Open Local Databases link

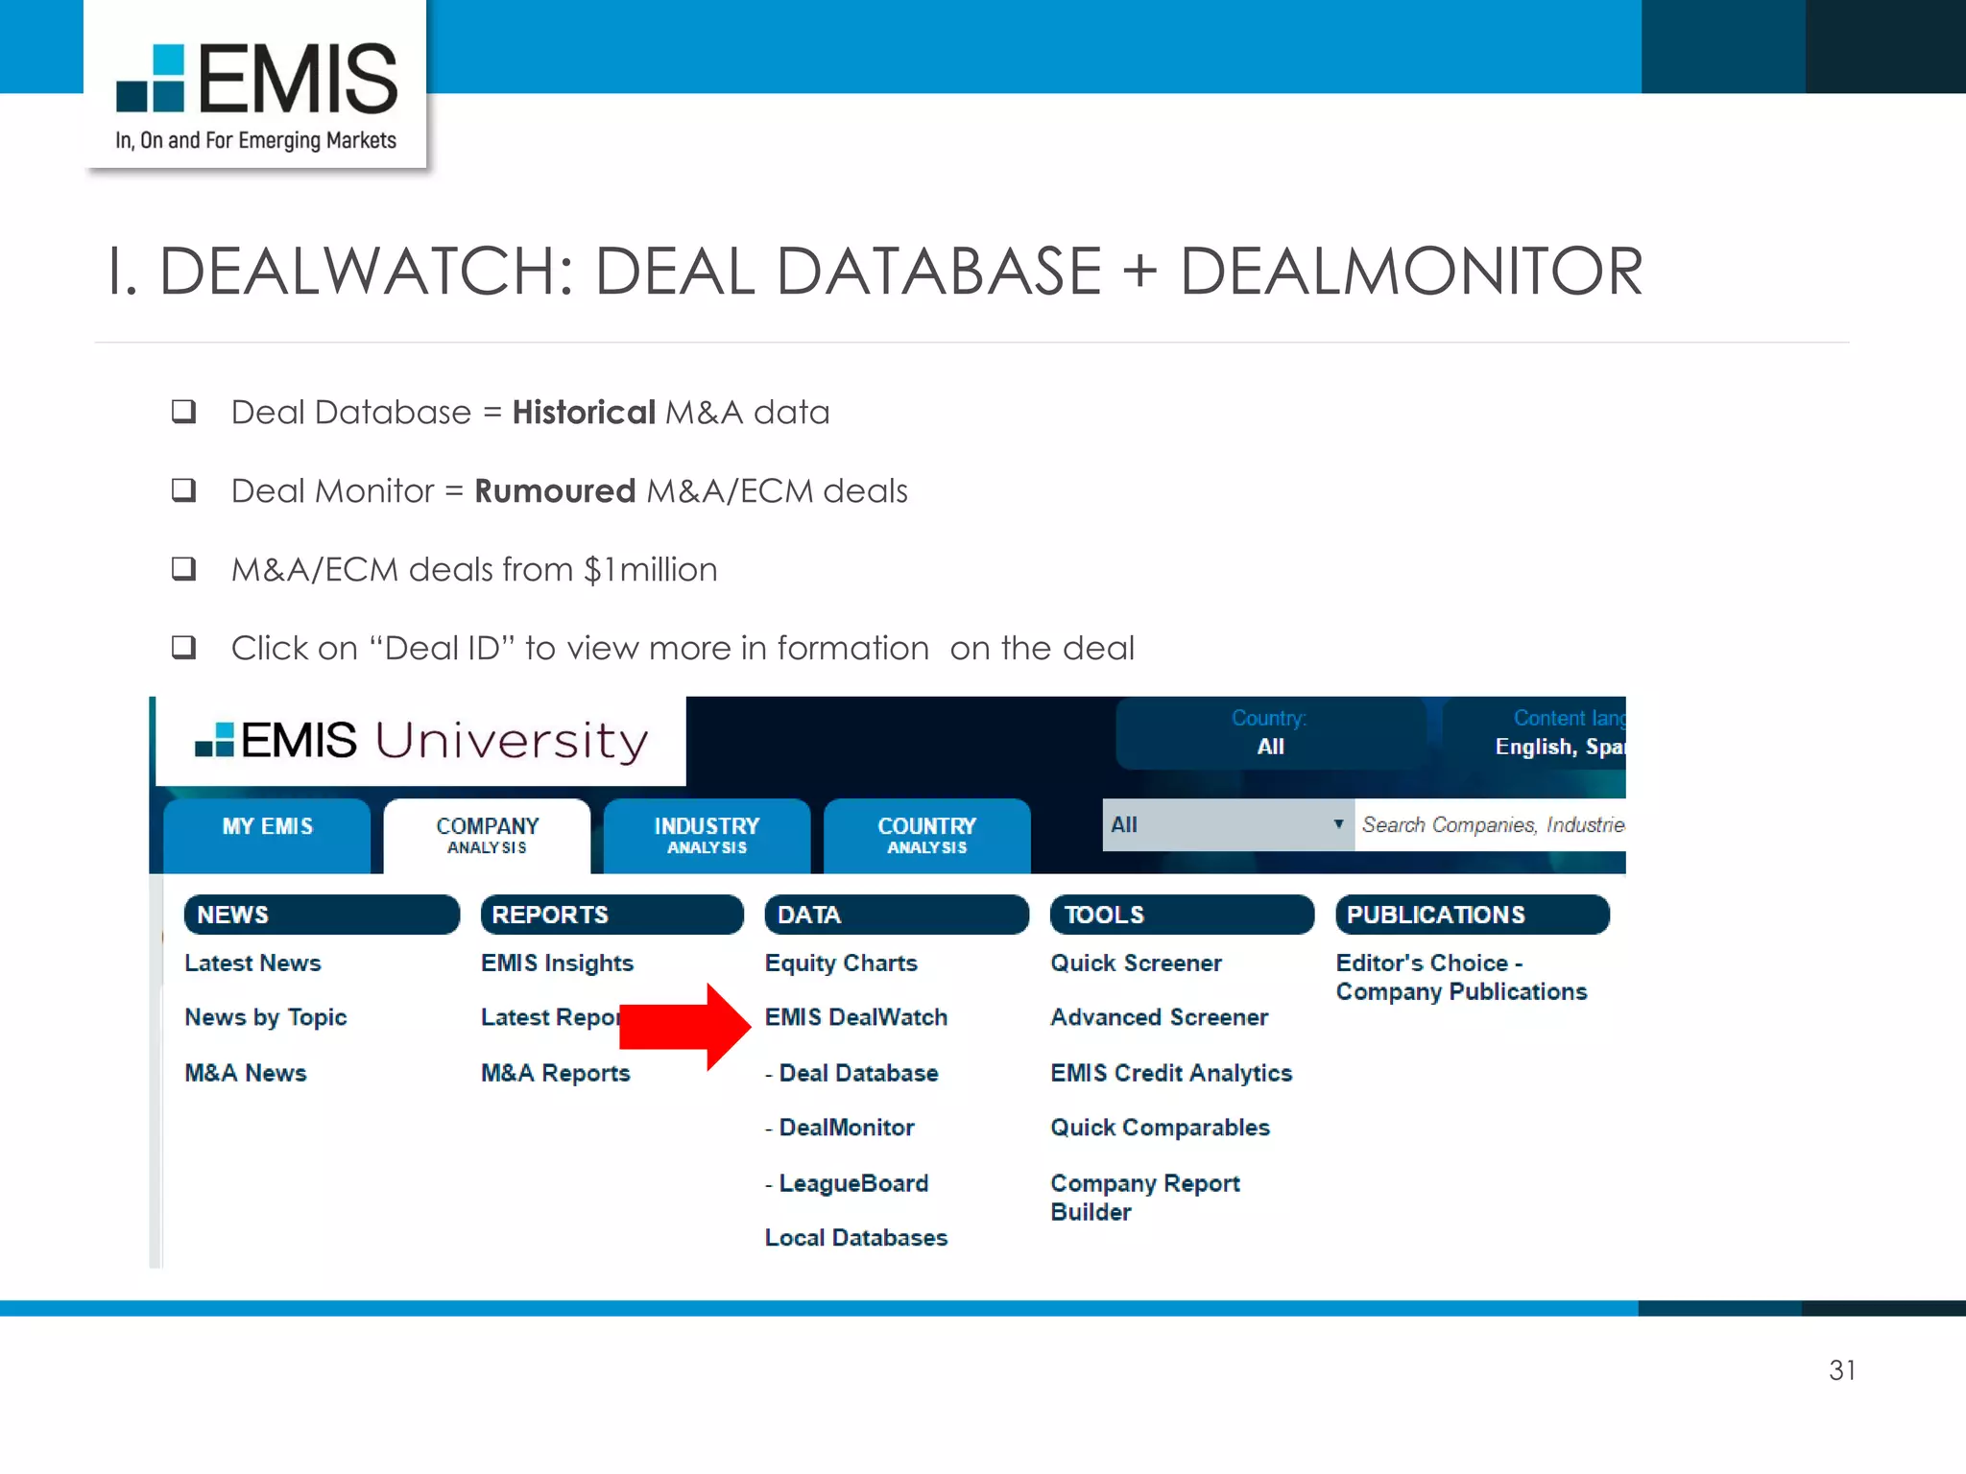tap(856, 1238)
